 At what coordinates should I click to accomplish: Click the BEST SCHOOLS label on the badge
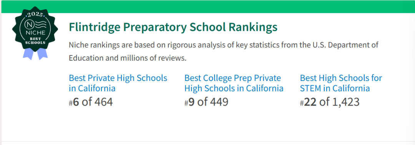click(x=35, y=40)
